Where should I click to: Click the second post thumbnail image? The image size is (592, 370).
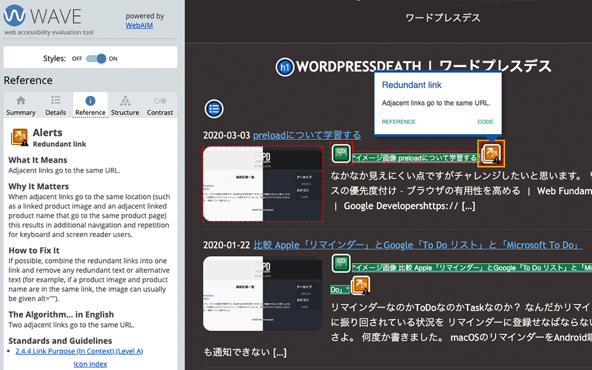[263, 294]
